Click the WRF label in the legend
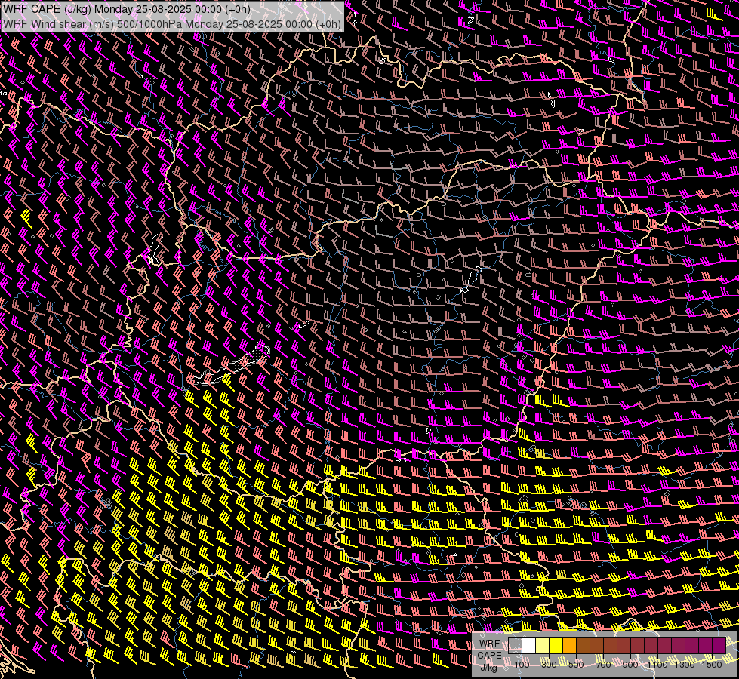 489,644
